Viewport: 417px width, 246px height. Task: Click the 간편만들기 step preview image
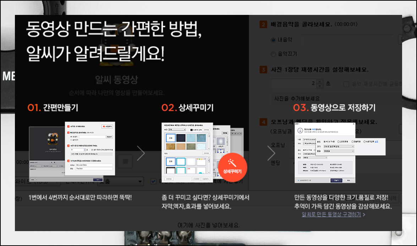click(x=72, y=152)
